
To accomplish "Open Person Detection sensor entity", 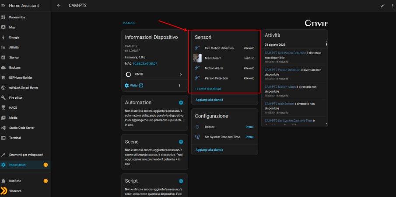I will (224, 78).
